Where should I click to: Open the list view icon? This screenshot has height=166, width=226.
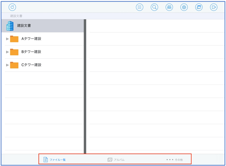140,7
